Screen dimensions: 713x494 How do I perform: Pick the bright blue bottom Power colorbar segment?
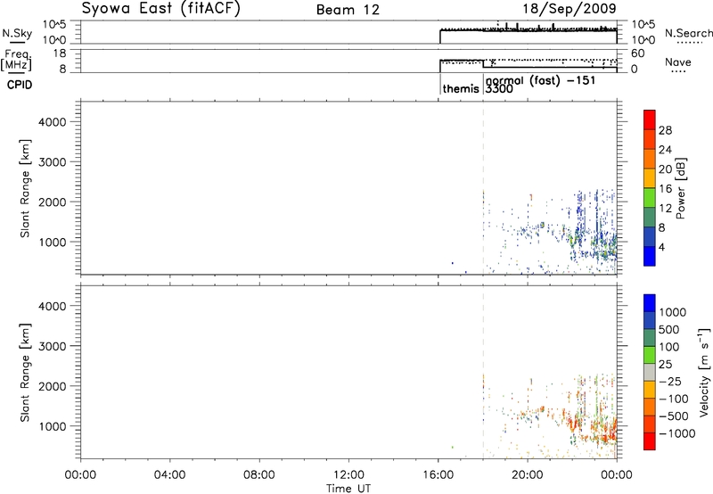[x=650, y=256]
